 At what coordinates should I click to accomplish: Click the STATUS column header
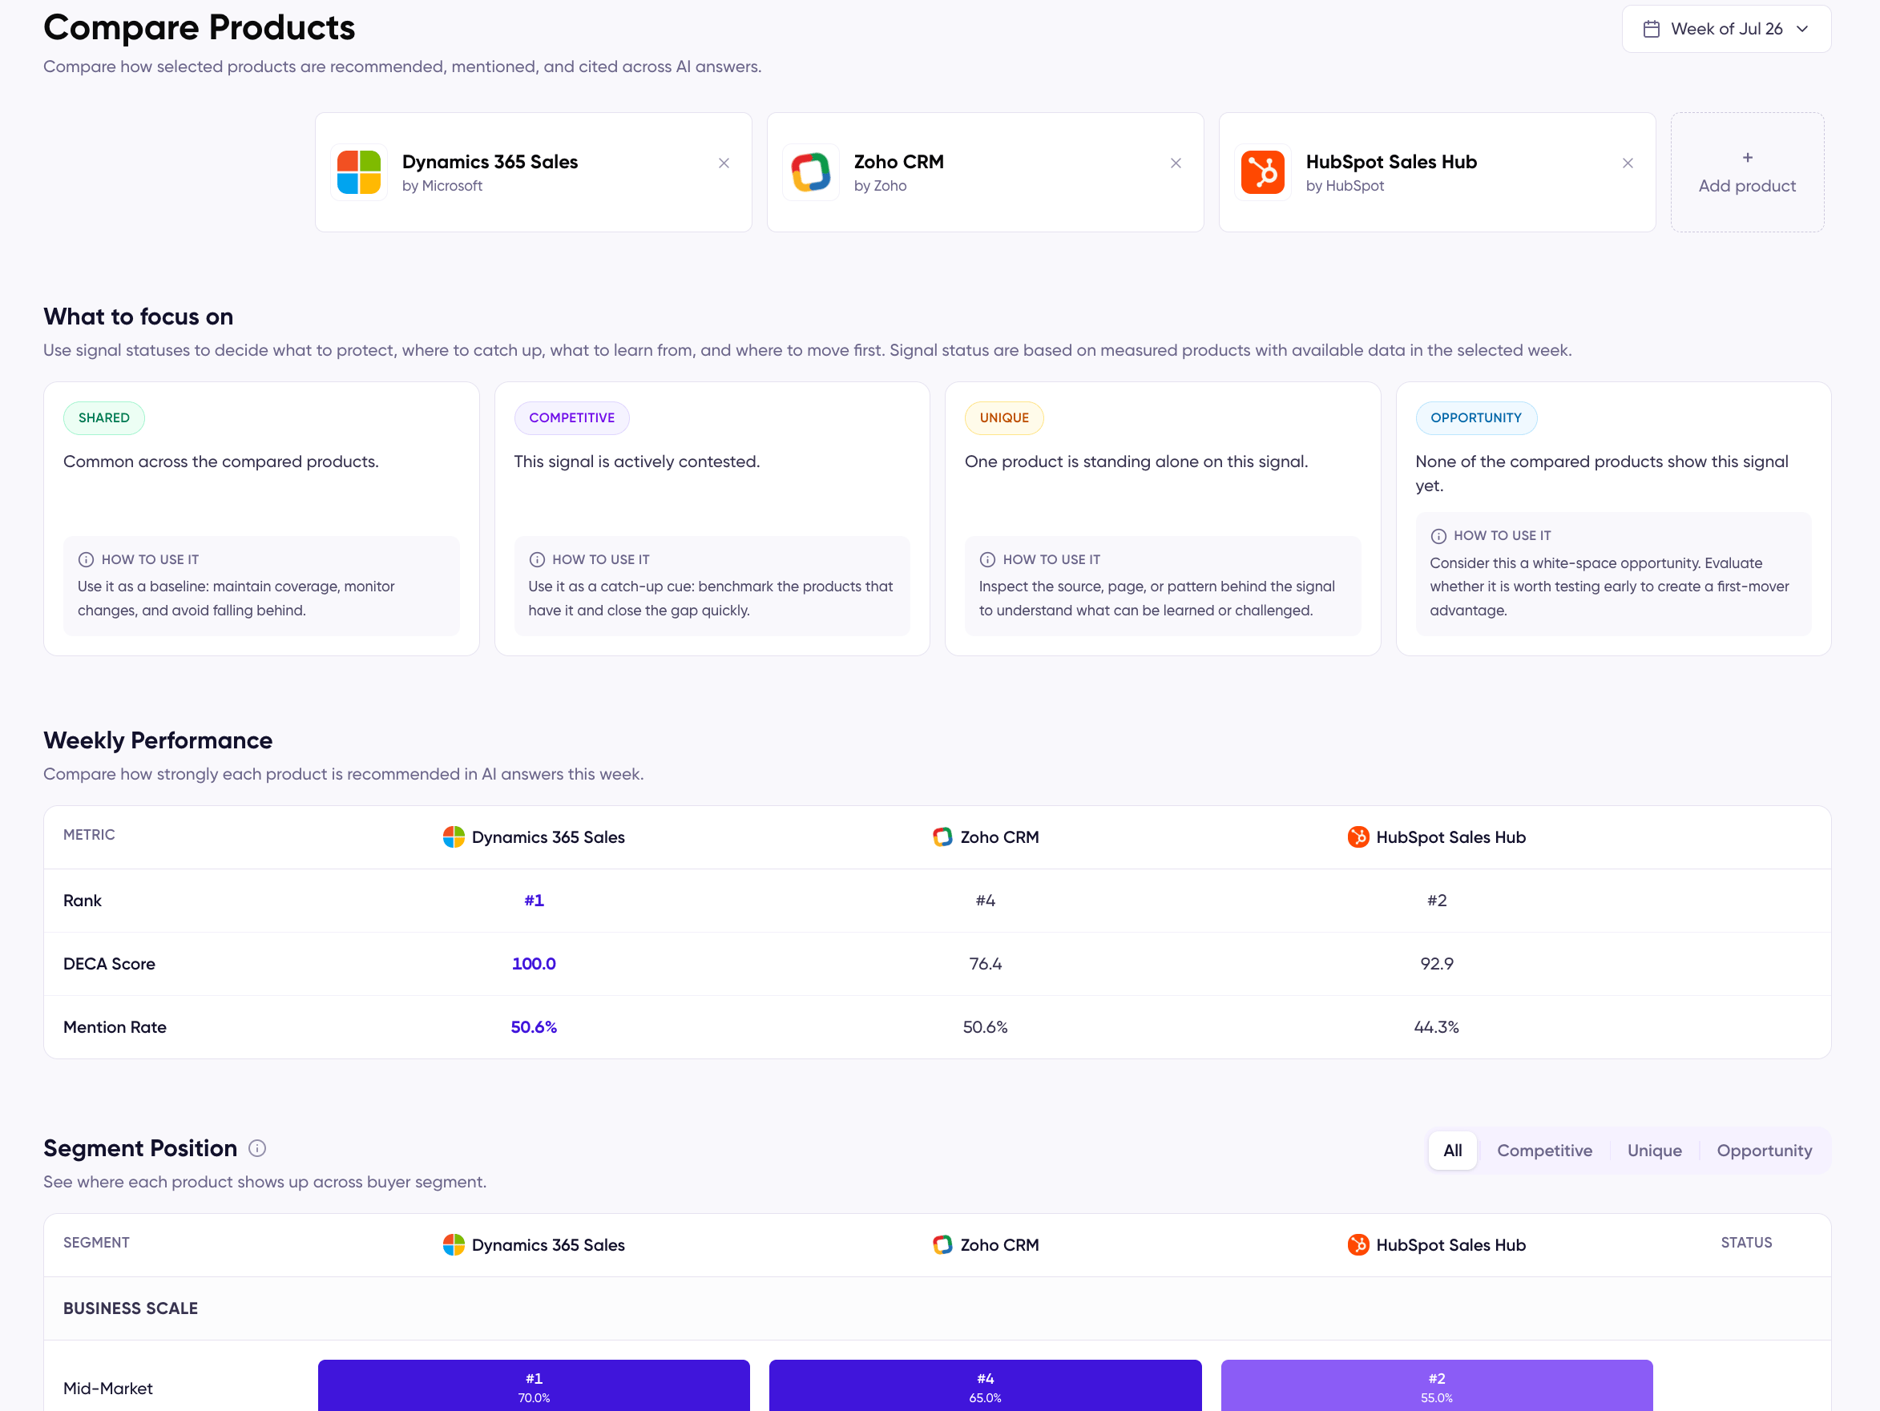click(x=1745, y=1243)
